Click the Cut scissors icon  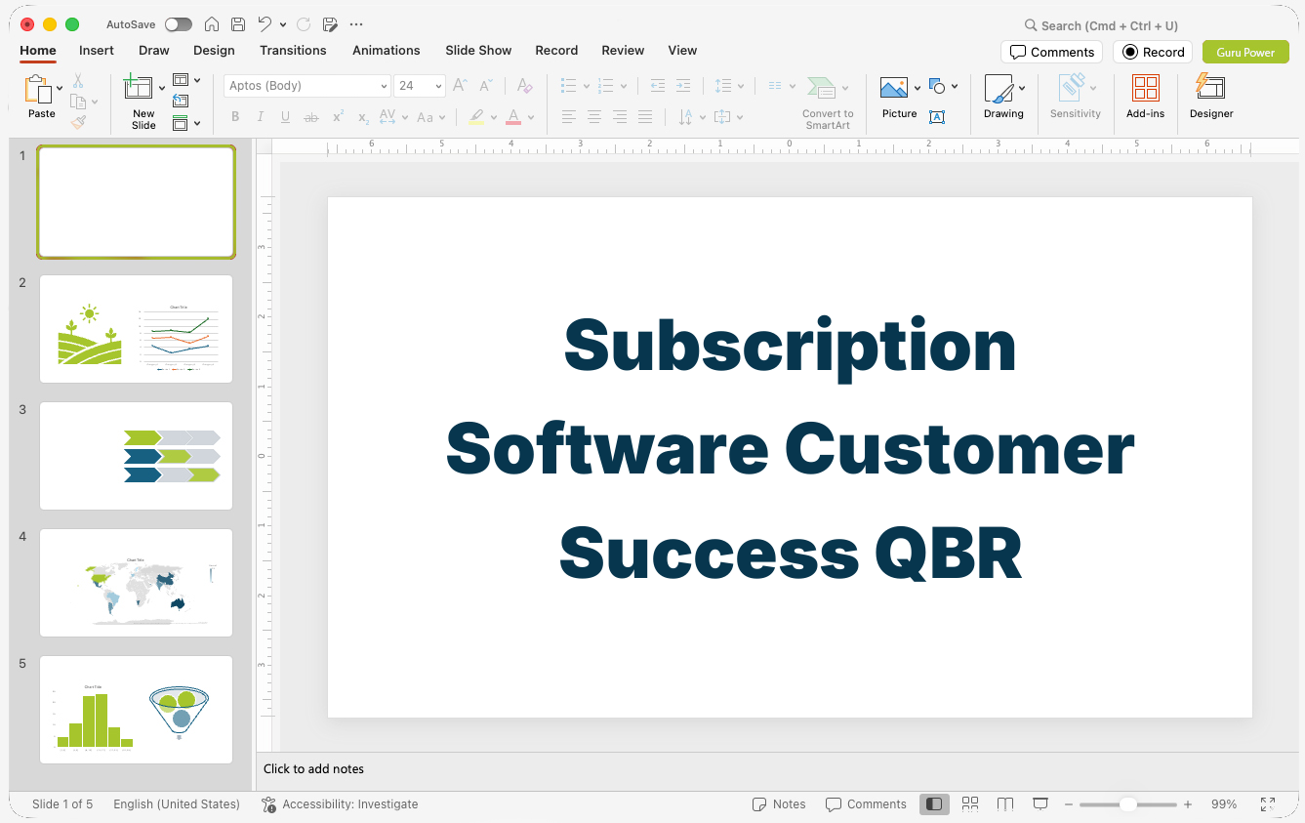tap(78, 81)
